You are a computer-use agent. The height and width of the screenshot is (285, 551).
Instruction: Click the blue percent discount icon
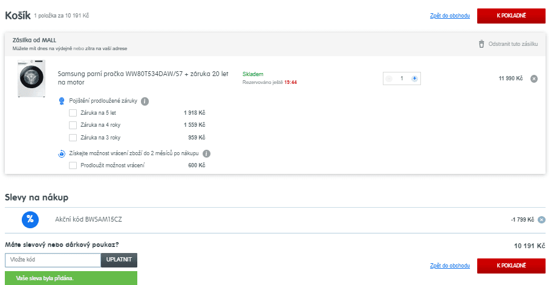point(30,219)
